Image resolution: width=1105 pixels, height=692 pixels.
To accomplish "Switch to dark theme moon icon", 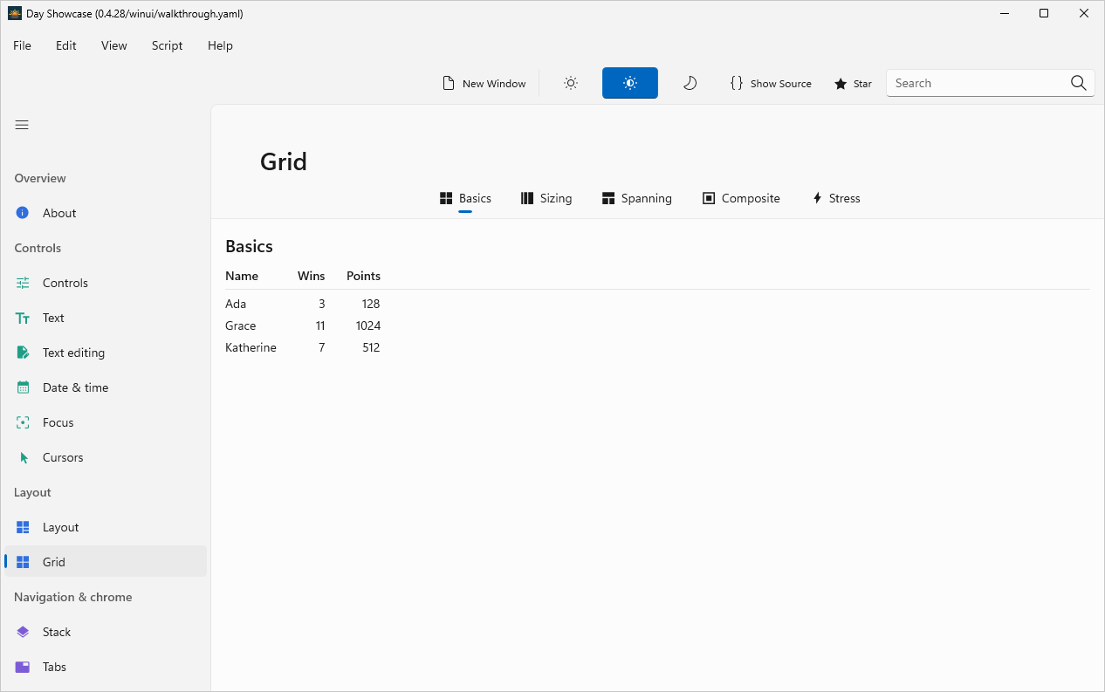I will click(690, 83).
